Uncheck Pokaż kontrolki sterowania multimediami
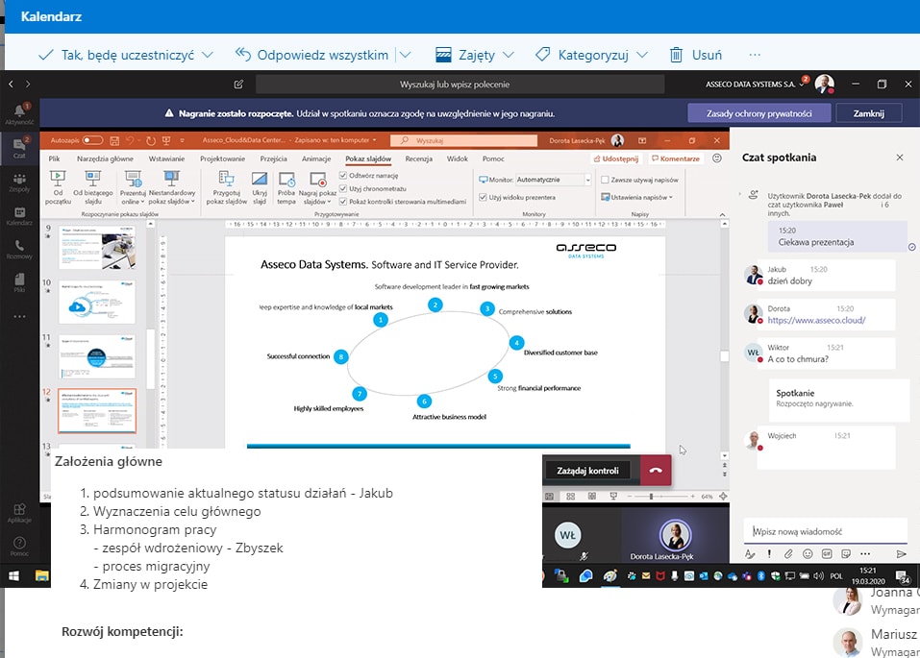 (x=343, y=201)
